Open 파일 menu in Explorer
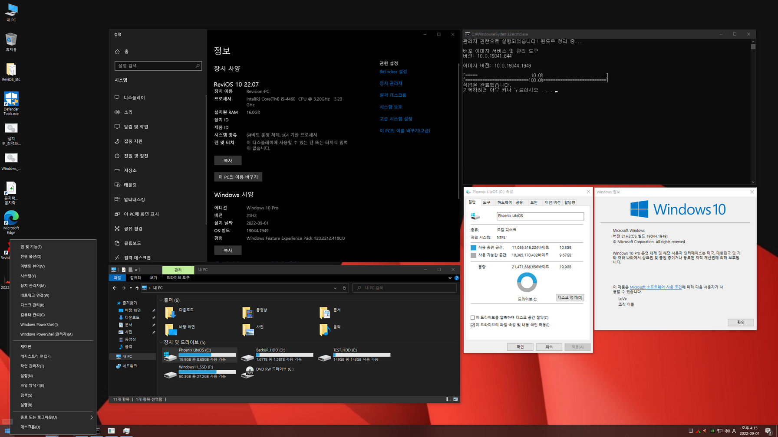Screen dimensions: 778x437 (117, 278)
